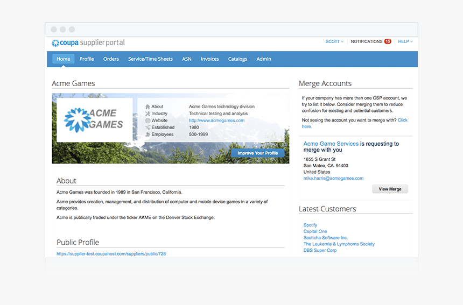Viewport: 463px width, 305px height.
Task: Open the ASN tab
Action: (187, 59)
